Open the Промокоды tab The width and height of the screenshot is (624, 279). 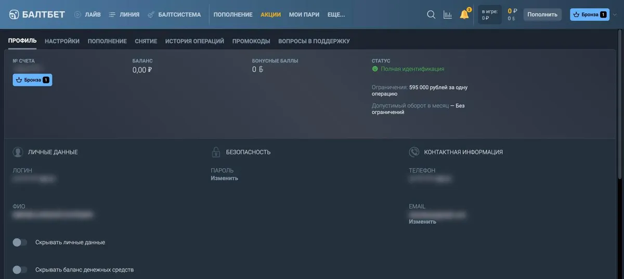click(251, 41)
